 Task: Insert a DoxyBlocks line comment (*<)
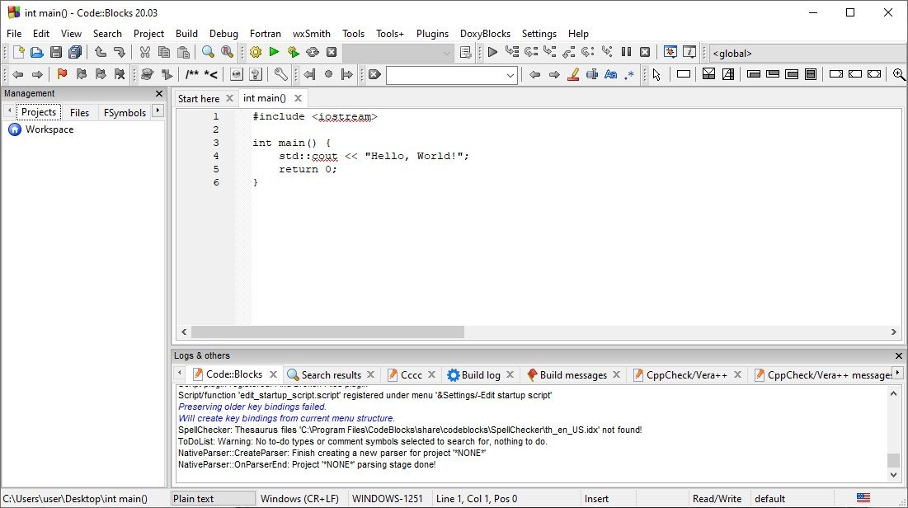point(211,74)
